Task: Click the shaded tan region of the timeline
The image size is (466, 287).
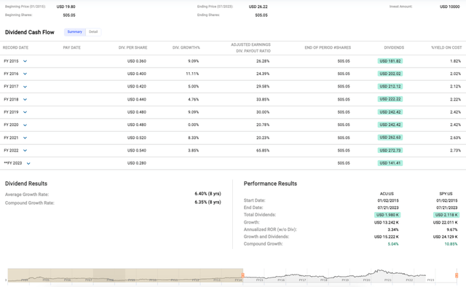Action: point(125,275)
